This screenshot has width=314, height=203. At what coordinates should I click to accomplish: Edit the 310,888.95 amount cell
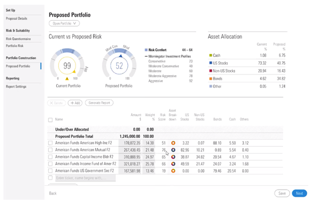tap(129, 157)
